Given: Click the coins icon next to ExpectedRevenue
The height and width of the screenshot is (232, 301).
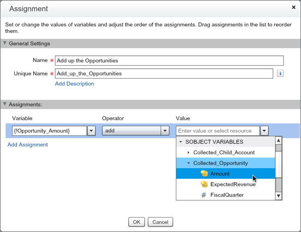Looking at the screenshot, I should tap(204, 184).
